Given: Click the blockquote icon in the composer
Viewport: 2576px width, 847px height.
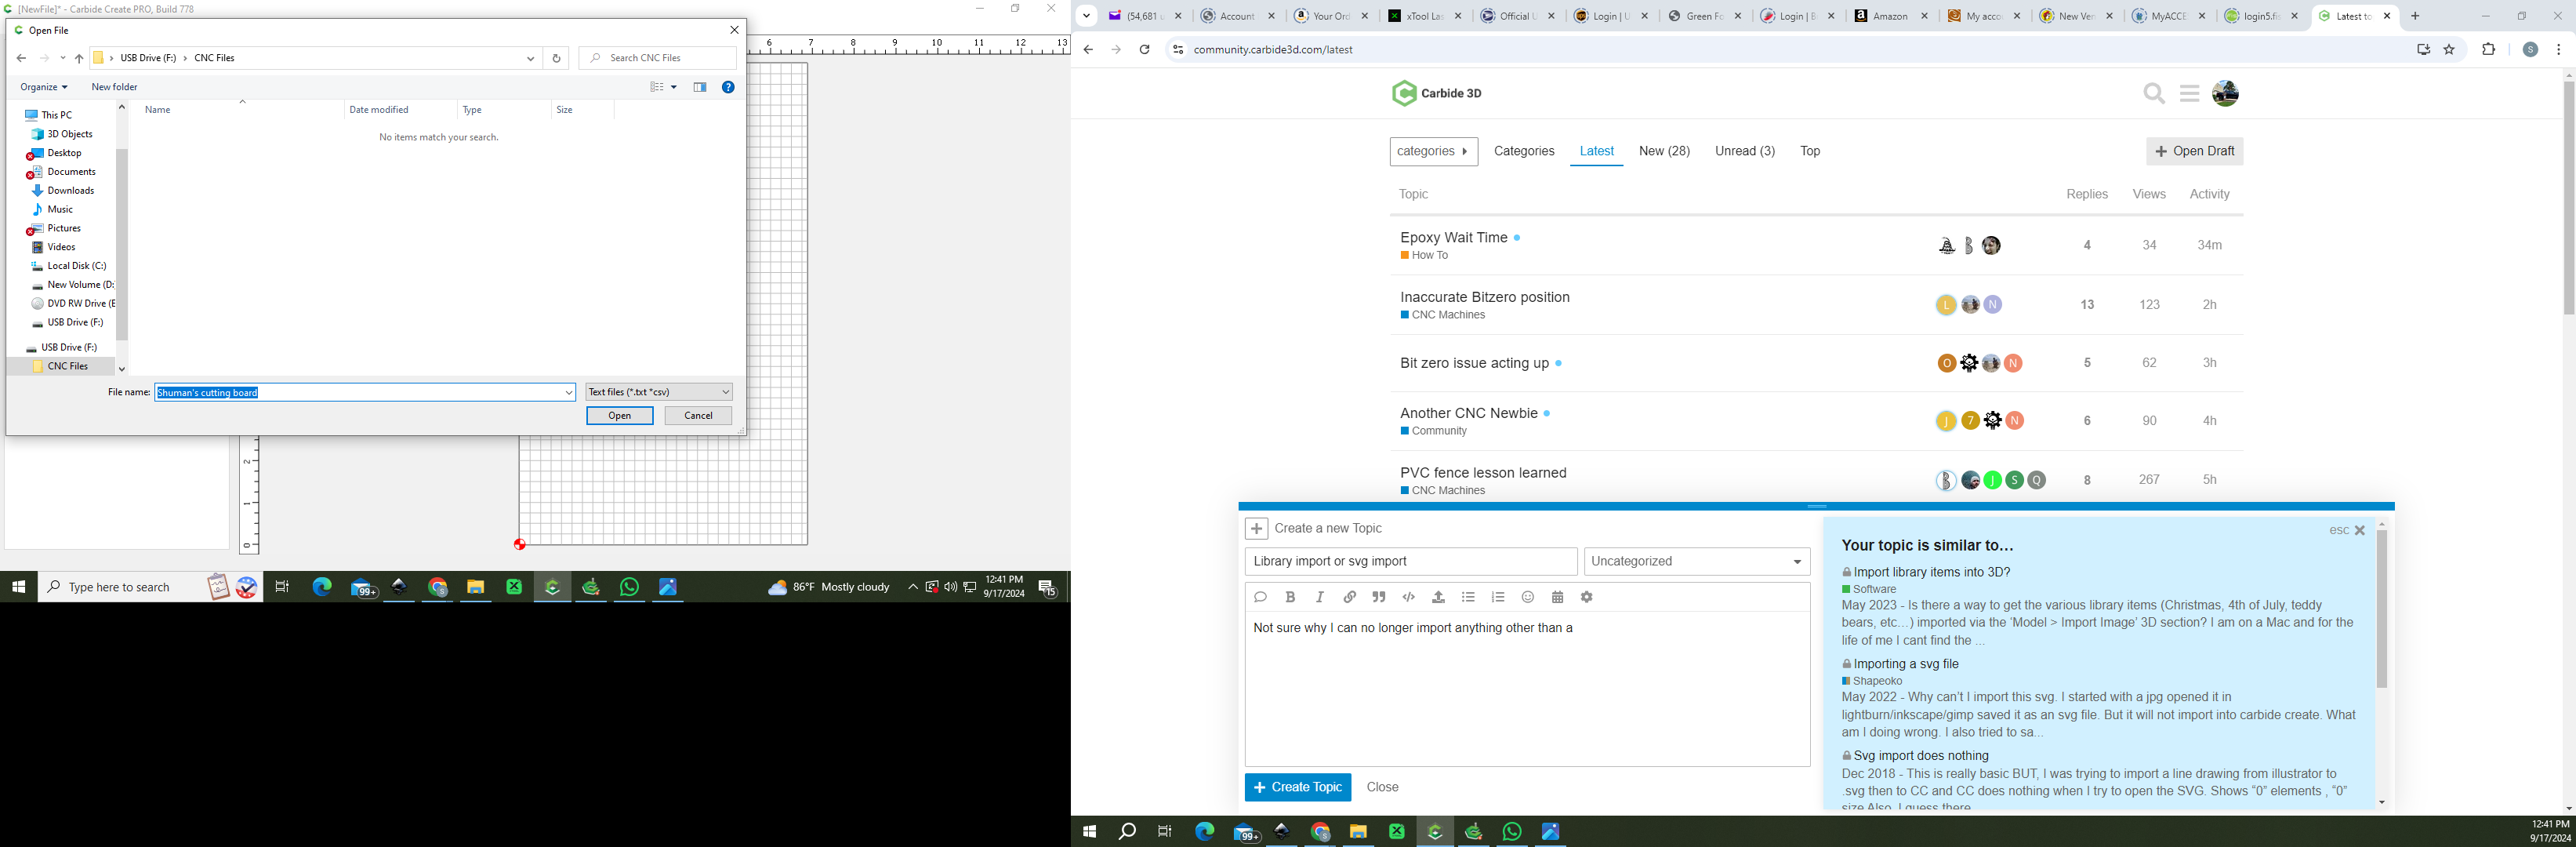Looking at the screenshot, I should click(x=1379, y=597).
